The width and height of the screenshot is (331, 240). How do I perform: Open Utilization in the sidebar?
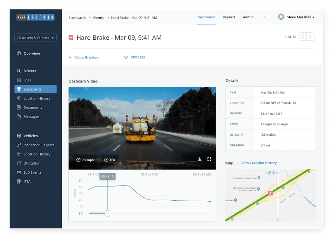tap(32, 163)
